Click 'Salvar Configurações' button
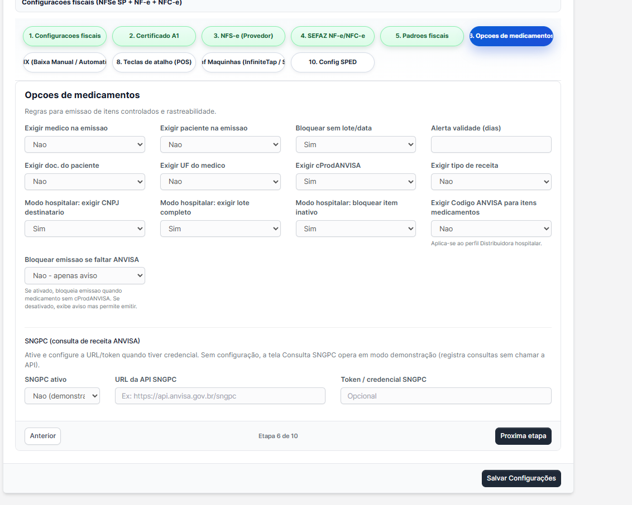The height and width of the screenshot is (505, 632). pyautogui.click(x=521, y=478)
